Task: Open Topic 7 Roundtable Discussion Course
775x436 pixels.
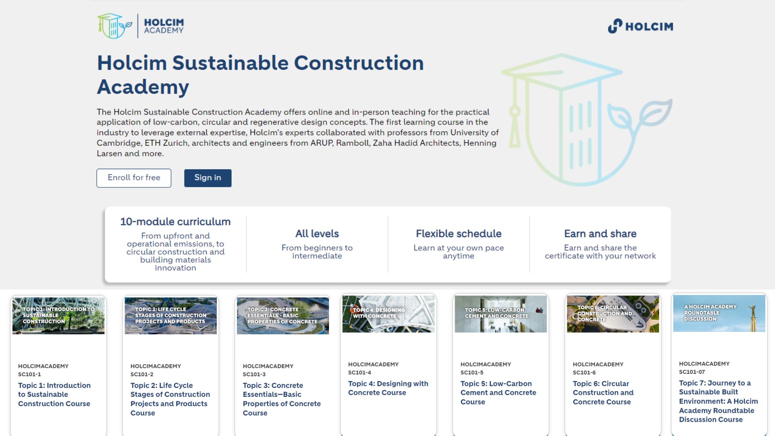Action: (x=718, y=401)
